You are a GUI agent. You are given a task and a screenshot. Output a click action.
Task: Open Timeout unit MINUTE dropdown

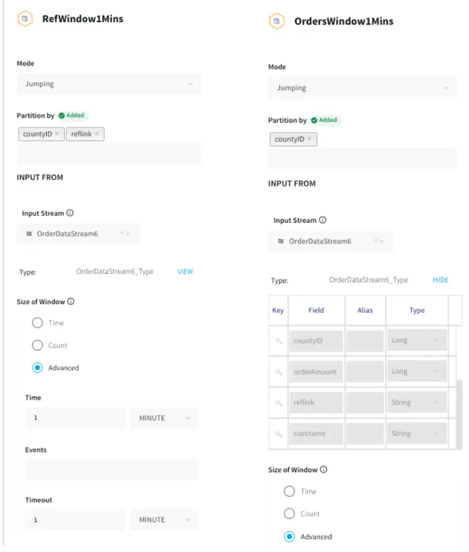click(x=164, y=520)
